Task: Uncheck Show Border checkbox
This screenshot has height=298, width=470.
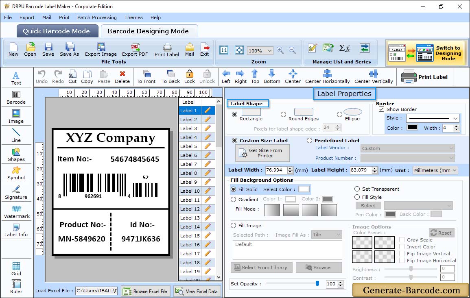Action: click(x=381, y=109)
